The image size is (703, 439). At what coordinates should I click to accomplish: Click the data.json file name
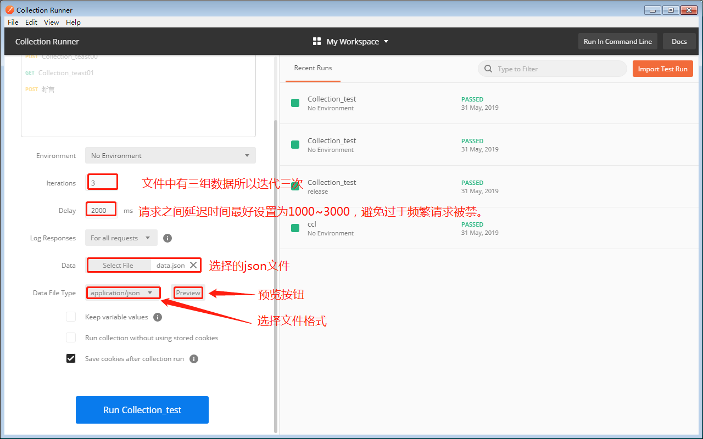(x=170, y=265)
